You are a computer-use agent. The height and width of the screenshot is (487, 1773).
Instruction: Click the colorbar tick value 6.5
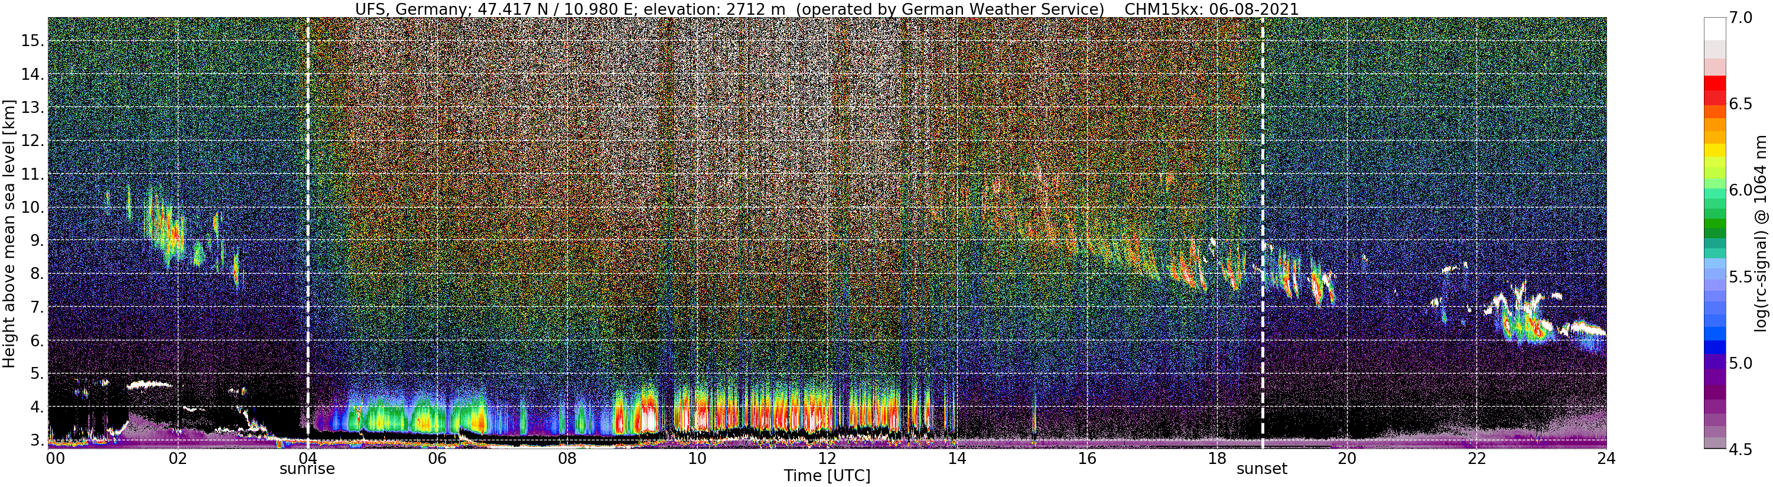click(x=1741, y=104)
